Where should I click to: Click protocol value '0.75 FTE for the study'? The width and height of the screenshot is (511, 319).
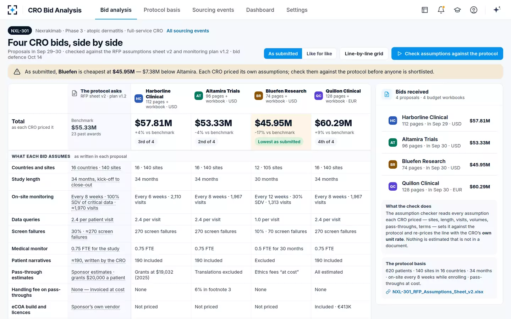(x=95, y=249)
